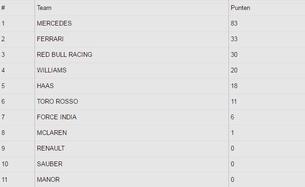Click the 83 points value
Screen dimensions: 305x187
[234, 23]
